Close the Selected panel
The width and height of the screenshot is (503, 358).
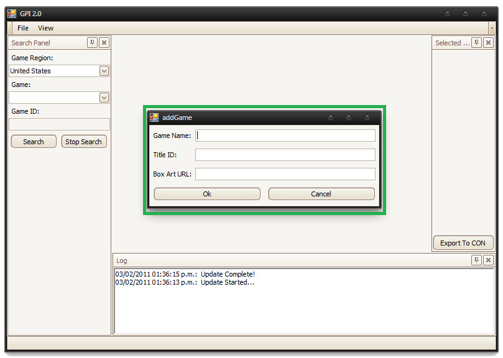488,43
